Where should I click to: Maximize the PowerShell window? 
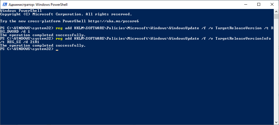(259, 4)
